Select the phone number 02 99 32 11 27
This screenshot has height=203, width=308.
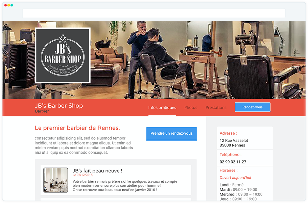pos(233,162)
